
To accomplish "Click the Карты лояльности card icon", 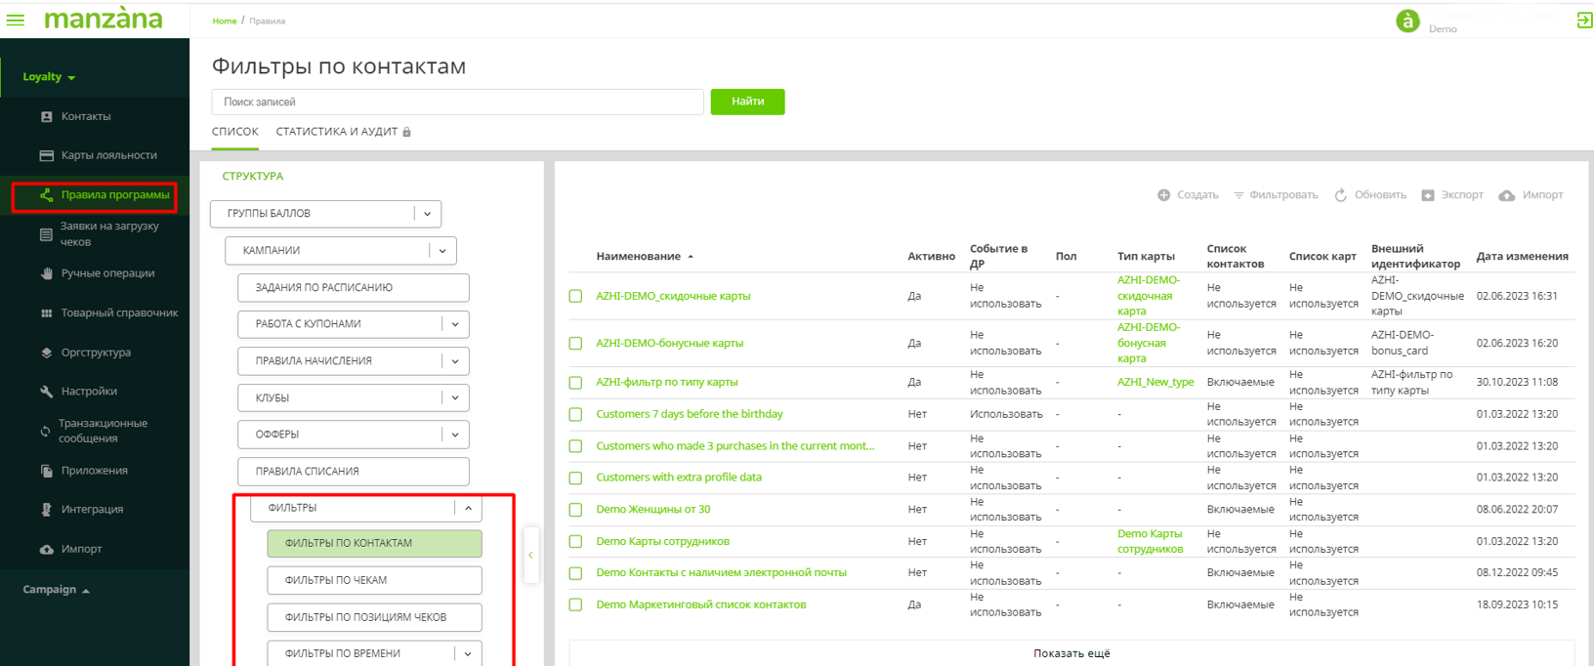I will point(46,155).
